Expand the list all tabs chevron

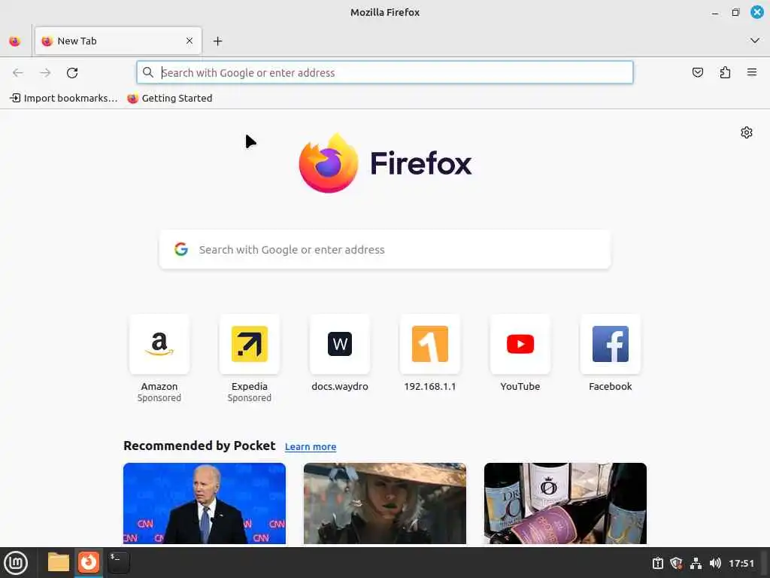[755, 41]
